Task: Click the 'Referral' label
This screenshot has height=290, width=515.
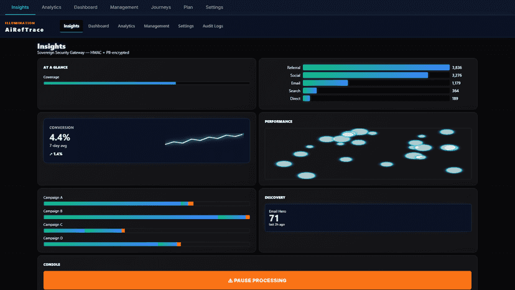Action: click(x=294, y=67)
